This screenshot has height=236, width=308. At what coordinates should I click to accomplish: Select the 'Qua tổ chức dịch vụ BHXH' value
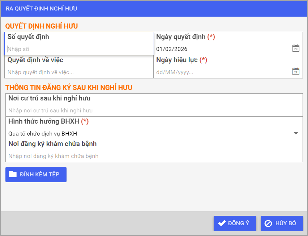(x=43, y=133)
